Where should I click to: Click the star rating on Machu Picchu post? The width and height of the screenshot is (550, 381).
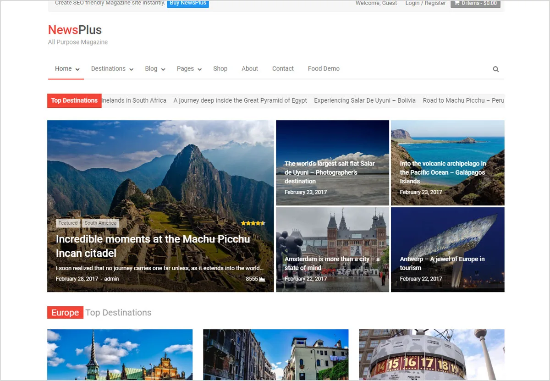tap(253, 223)
